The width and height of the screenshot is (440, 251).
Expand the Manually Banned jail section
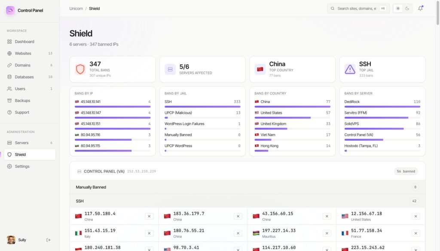click(247, 187)
